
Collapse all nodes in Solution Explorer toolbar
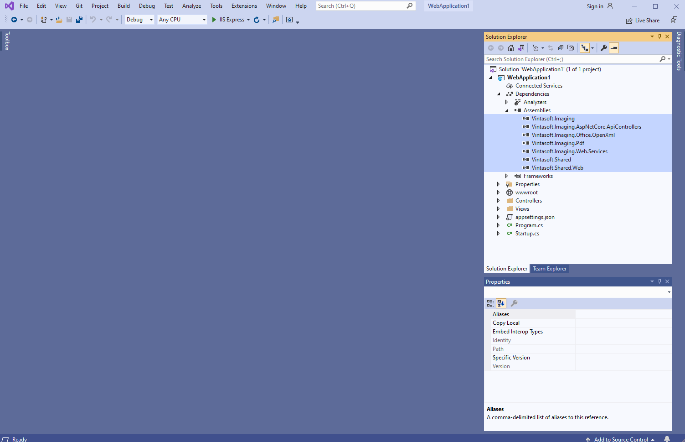point(561,48)
